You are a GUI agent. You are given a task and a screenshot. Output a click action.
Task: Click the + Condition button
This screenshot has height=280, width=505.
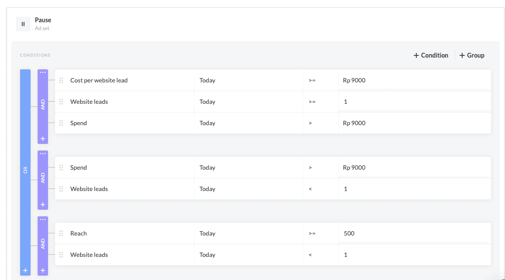pos(431,55)
